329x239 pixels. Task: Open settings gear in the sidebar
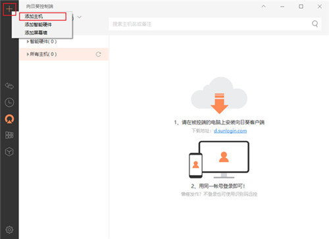[9, 230]
